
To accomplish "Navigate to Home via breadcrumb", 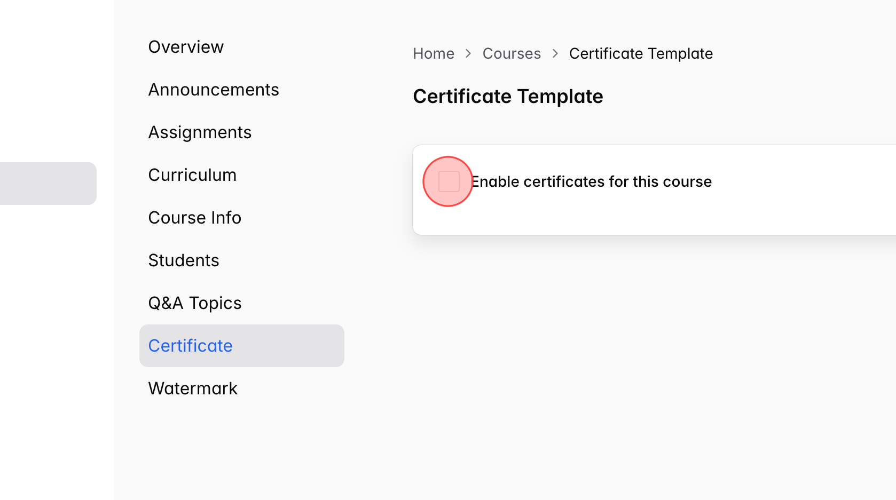I will [434, 53].
